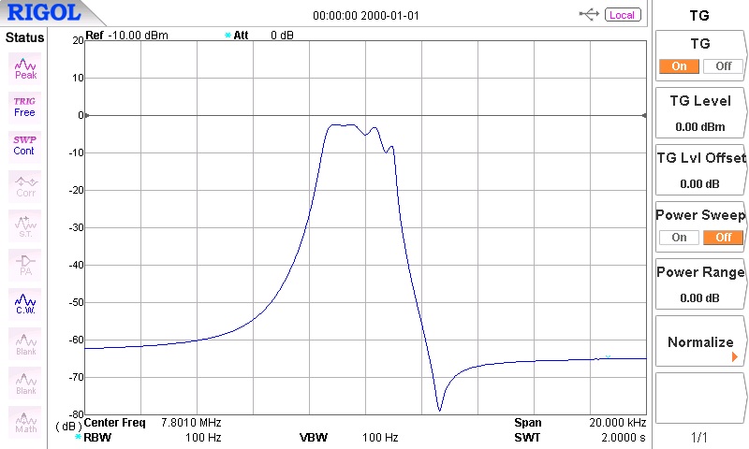Select the TRIG Free trigger icon
The height and width of the screenshot is (449, 749).
[25, 107]
